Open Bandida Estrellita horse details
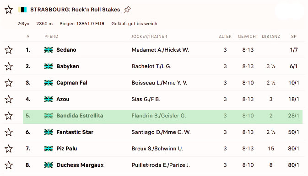This screenshot has height=176, width=308. [x=80, y=116]
